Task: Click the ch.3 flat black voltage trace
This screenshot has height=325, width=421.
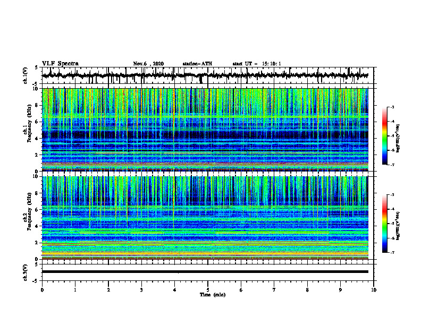Action: tap(205, 272)
